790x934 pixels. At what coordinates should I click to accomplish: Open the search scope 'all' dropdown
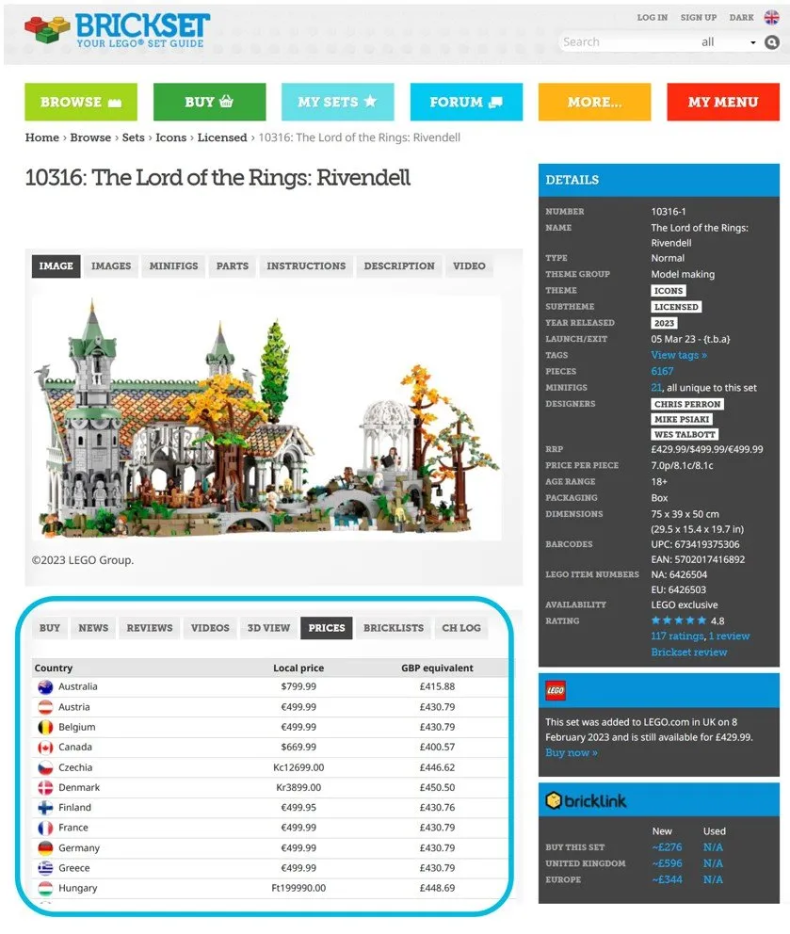[x=728, y=42]
